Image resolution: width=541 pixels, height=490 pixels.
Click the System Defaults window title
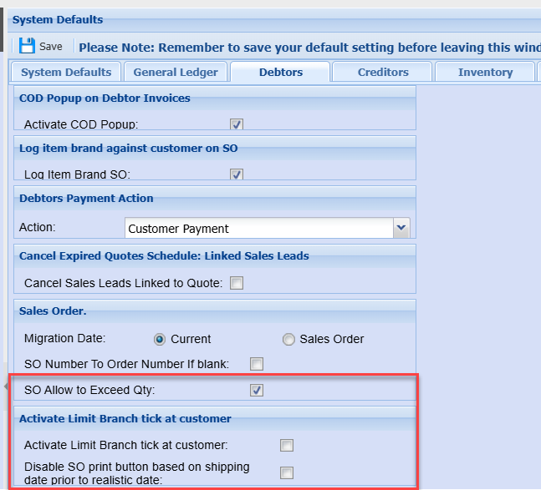(x=58, y=20)
